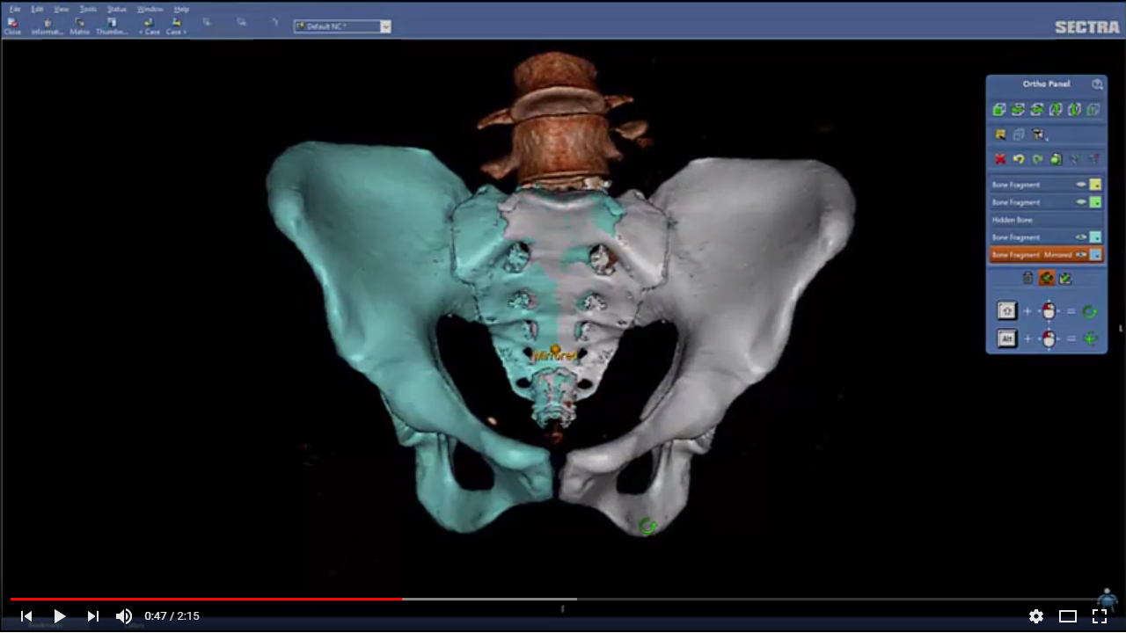Screen dimensions: 1126x633
Task: Open the Matrix toolbar tool
Action: pos(80,24)
